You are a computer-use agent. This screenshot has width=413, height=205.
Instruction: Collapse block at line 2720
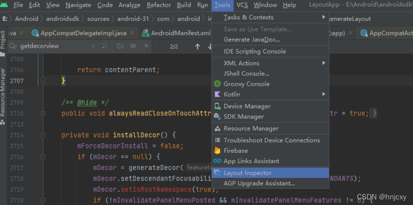pos(43,200)
